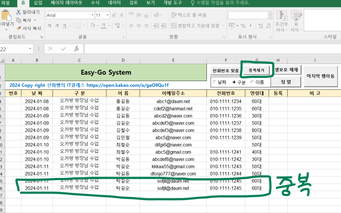Image resolution: width=341 pixels, height=213 pixels.
Task: Click the top align icon
Action: pyautogui.click(x=131, y=15)
